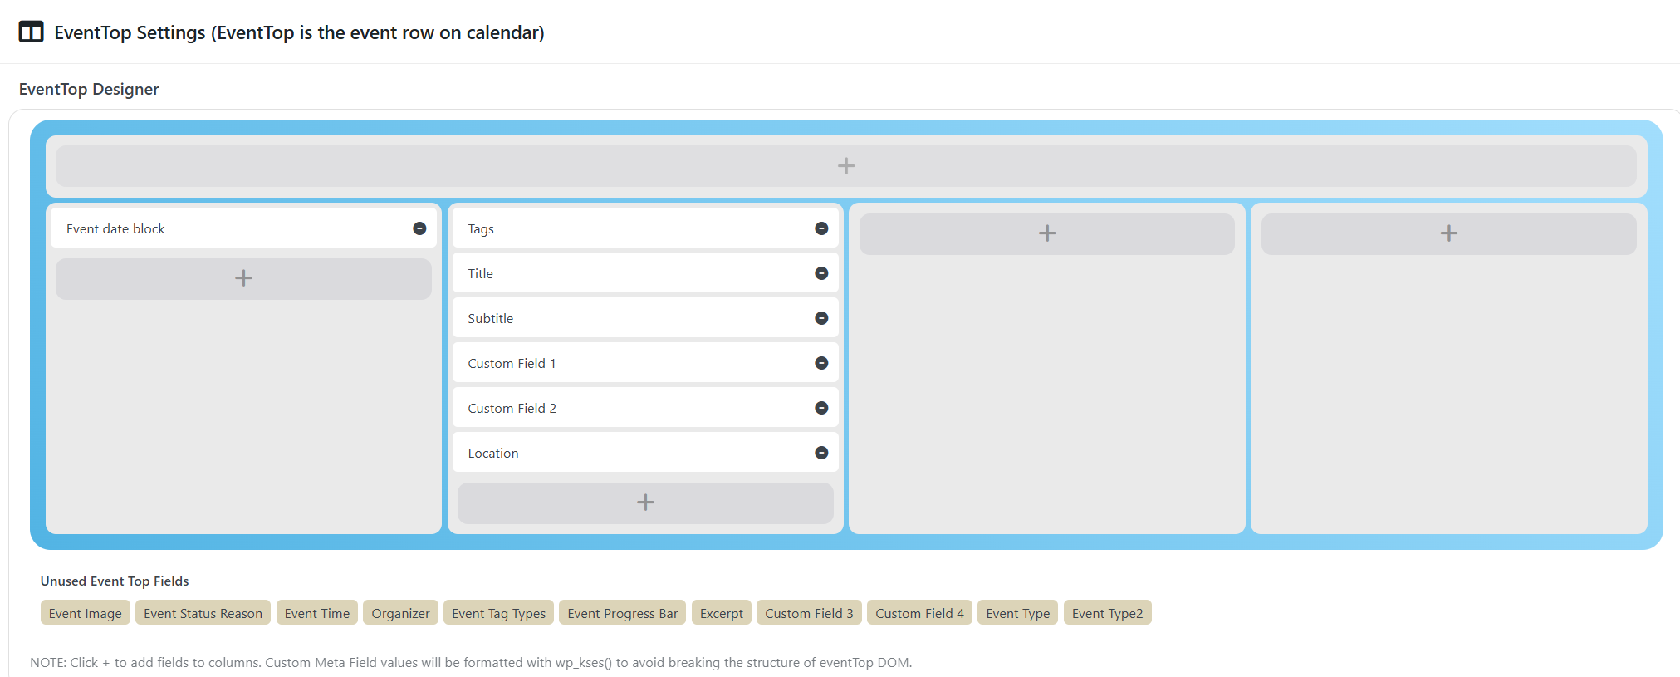This screenshot has width=1680, height=677.
Task: Remove Custom Field 2 from EventTop
Action: click(821, 408)
